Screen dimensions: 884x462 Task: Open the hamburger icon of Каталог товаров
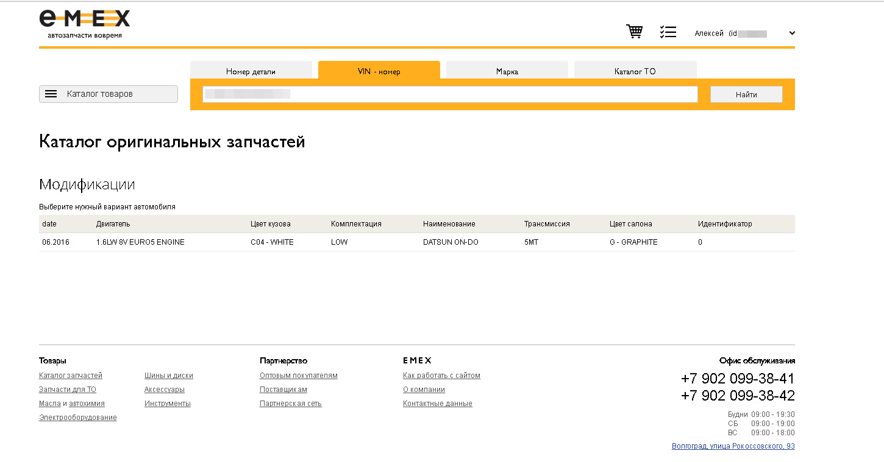[x=51, y=94]
